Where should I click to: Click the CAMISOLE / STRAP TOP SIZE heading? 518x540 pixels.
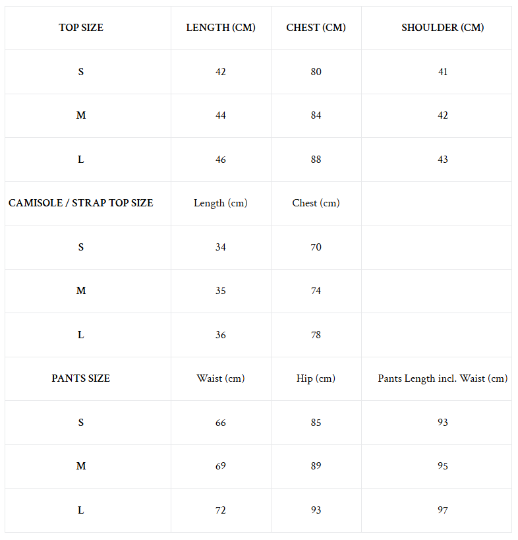81,203
